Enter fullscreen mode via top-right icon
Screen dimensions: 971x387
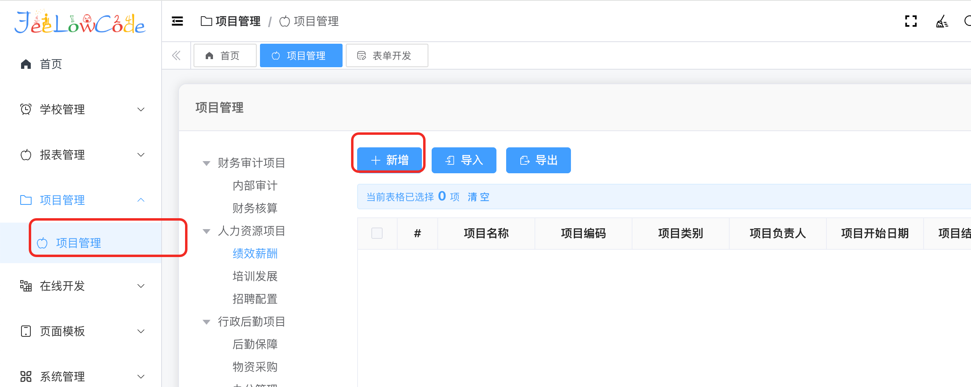coord(911,21)
